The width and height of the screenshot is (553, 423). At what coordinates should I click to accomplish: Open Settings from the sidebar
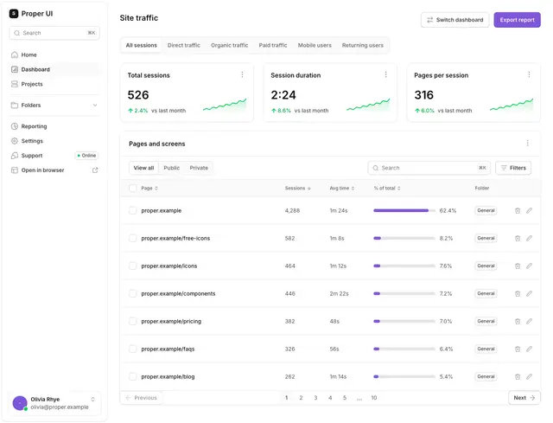[54, 141]
